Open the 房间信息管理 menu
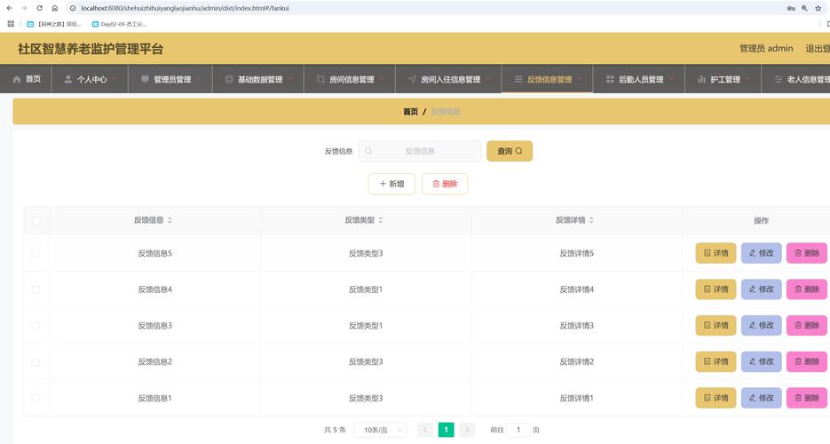Image resolution: width=830 pixels, height=444 pixels. [350, 79]
